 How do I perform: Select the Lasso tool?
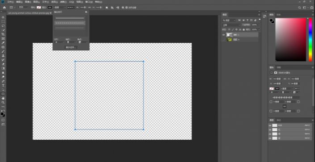pyautogui.click(x=3, y=26)
